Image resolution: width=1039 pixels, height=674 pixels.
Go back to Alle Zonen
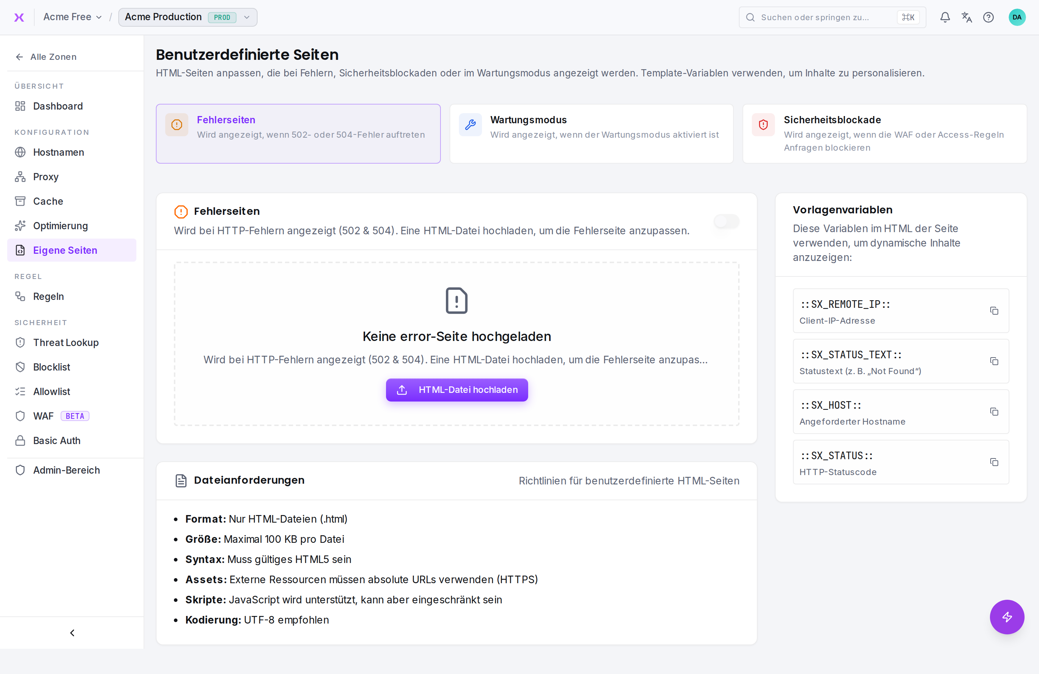point(46,57)
